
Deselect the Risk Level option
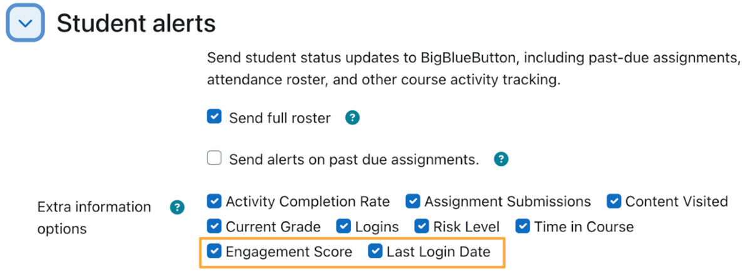(423, 226)
